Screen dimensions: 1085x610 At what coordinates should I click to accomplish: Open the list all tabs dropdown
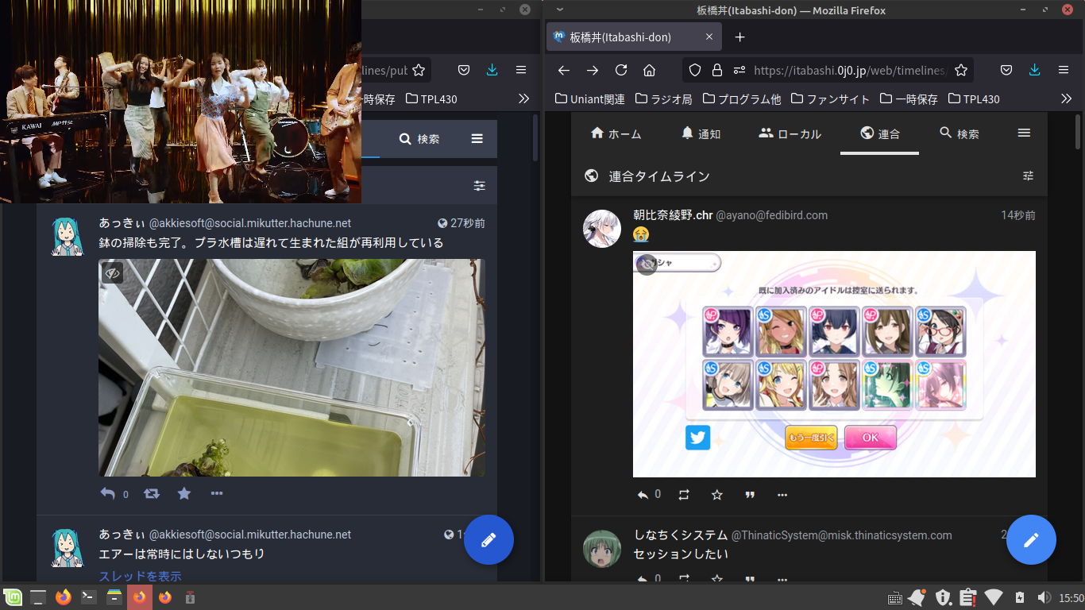tap(560, 10)
